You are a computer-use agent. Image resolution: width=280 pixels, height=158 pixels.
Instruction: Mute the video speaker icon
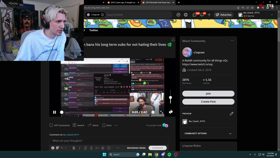point(171,112)
